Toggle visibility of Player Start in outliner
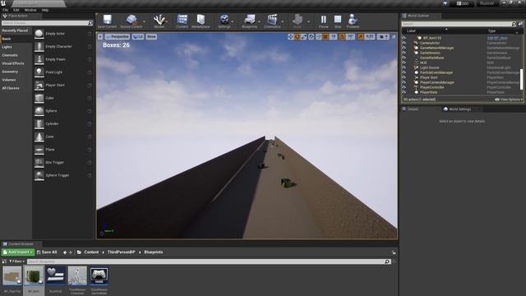 coord(404,77)
